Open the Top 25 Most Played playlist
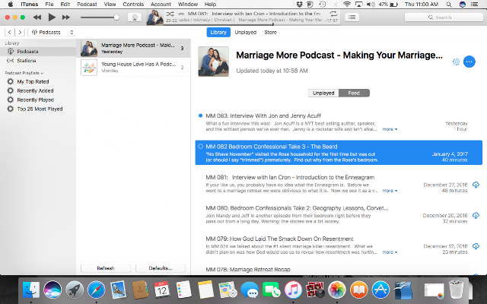The image size is (487, 304). [40, 109]
